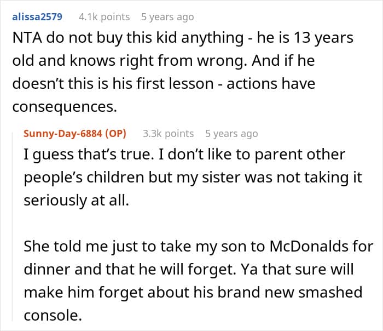Viewport: 383px width, 331px height.
Task: Open timestamp link on alissa2579's comment
Action: click(167, 17)
